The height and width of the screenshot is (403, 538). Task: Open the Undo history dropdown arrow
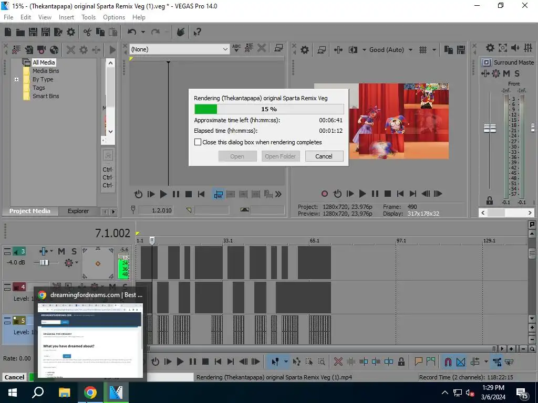(x=143, y=32)
